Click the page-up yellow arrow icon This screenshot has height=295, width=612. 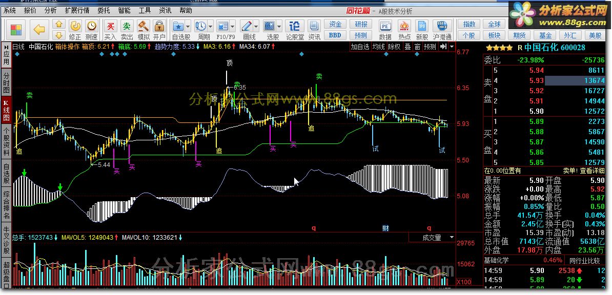pyautogui.click(x=59, y=25)
